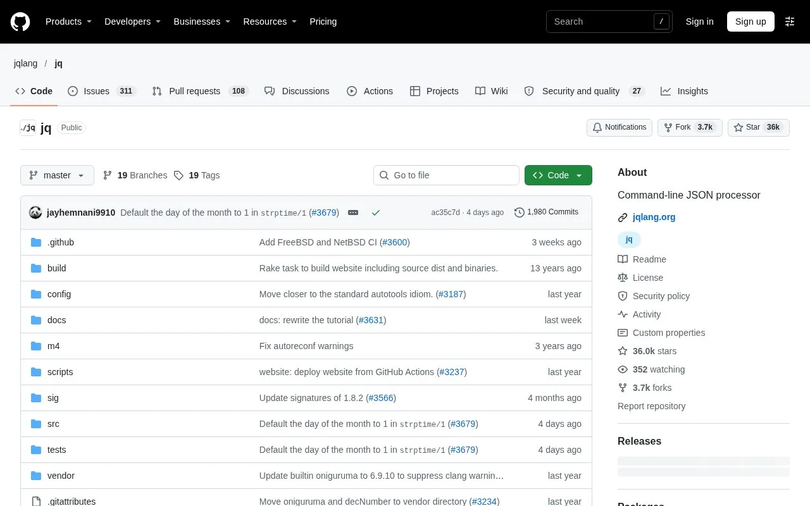
Task: Open the Businesses dropdown
Action: 202,22
